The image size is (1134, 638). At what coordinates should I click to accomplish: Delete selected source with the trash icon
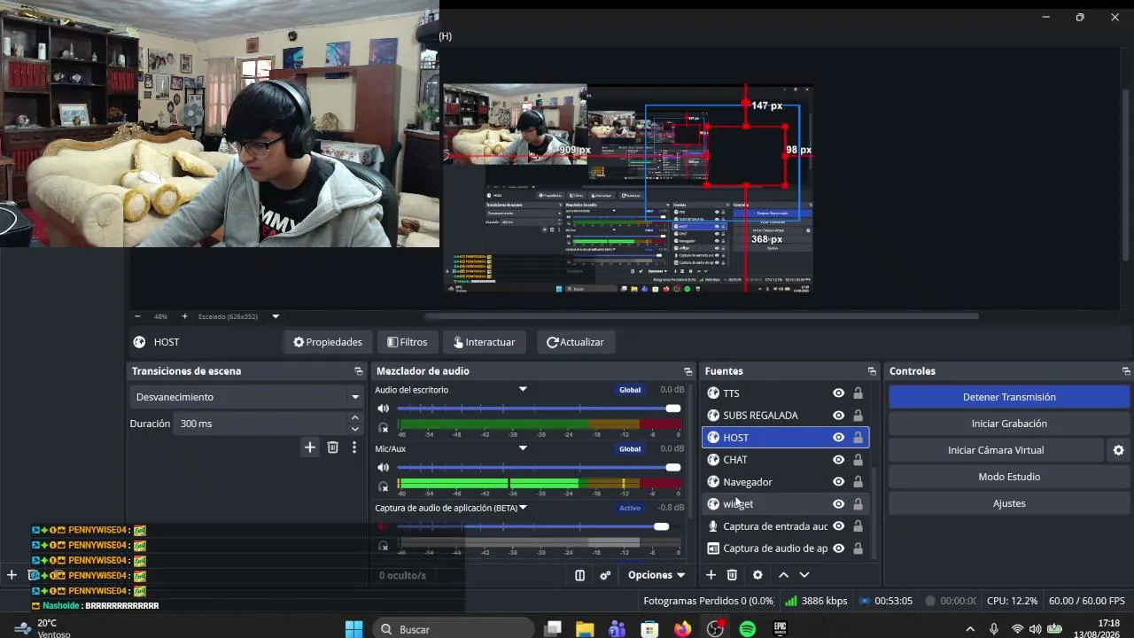(x=732, y=575)
